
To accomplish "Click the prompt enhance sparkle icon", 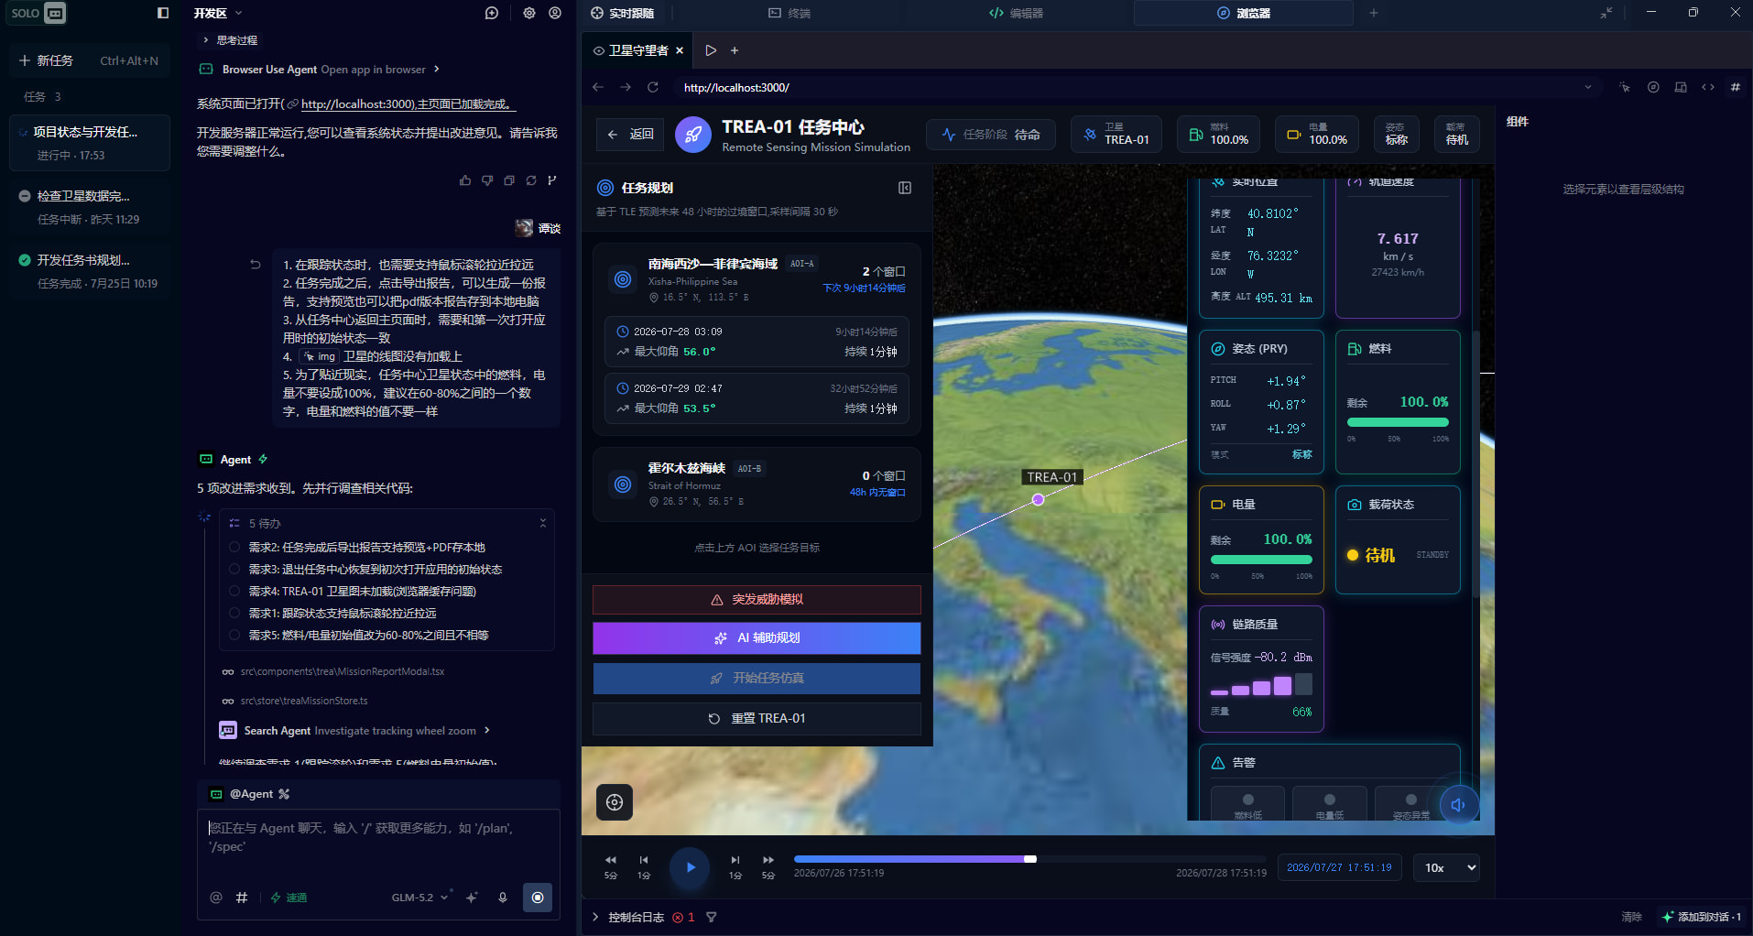I will click(472, 898).
